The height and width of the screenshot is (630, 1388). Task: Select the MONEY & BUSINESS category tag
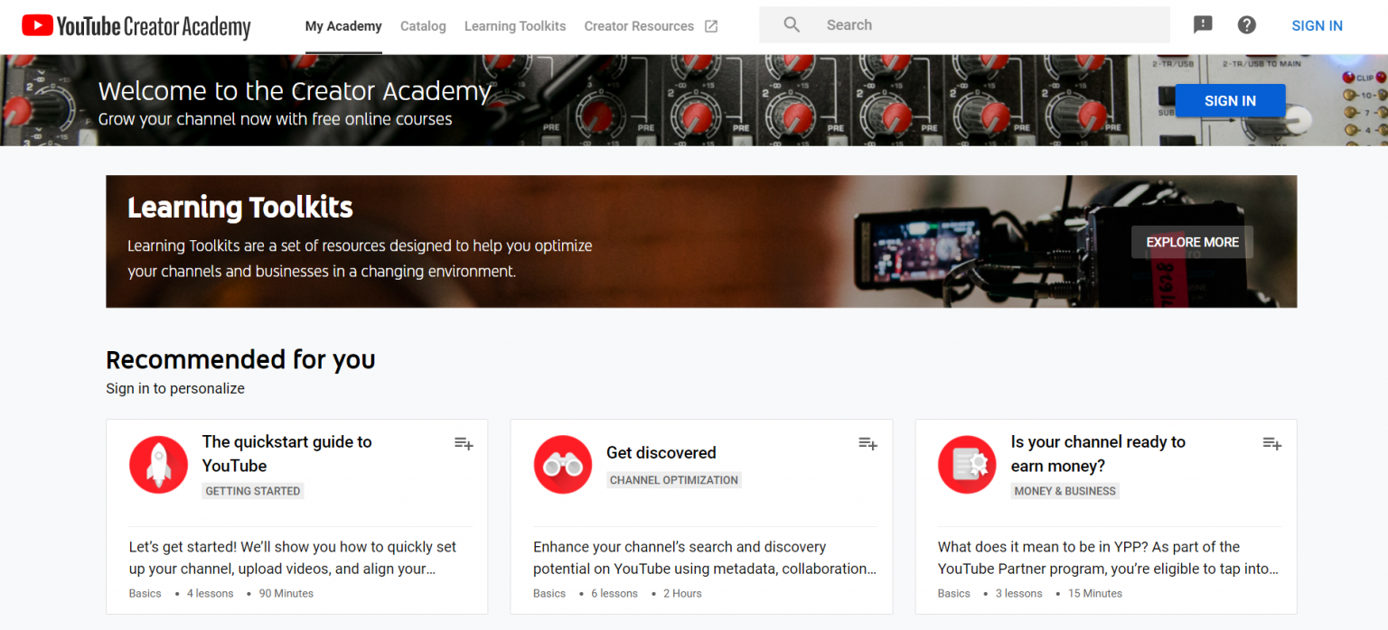[x=1064, y=491]
